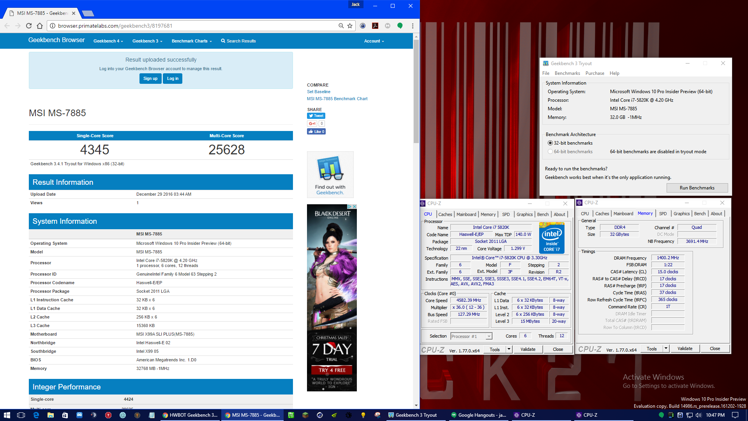The width and height of the screenshot is (748, 421).
Task: Click the Sign up button
Action: 150,78
